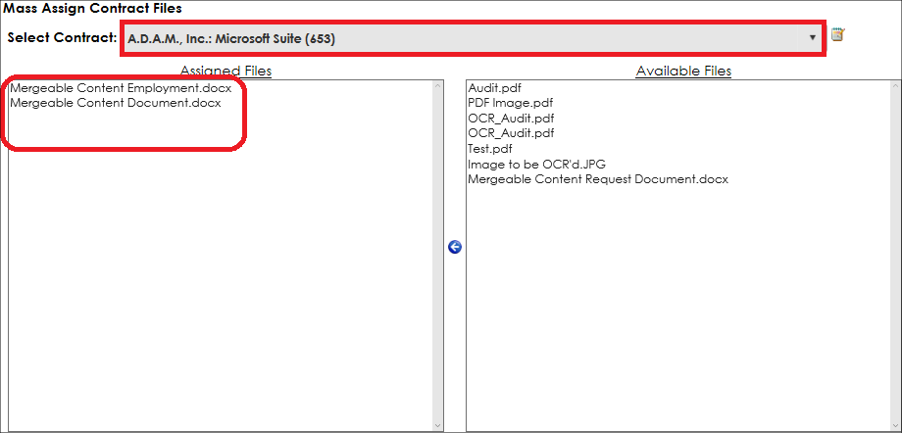Select the second OCR_Audit.pdf entry
The height and width of the screenshot is (433, 902).
pyautogui.click(x=511, y=133)
